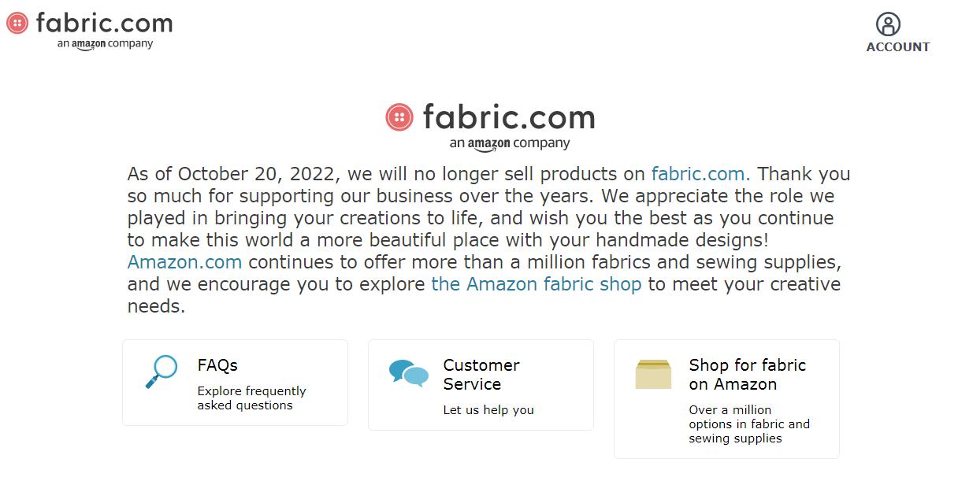Click the account profile icon
Screen dimensions: 958x481
(888, 24)
